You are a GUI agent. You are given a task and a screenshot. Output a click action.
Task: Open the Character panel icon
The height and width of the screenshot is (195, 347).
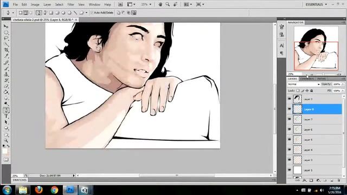(281, 45)
